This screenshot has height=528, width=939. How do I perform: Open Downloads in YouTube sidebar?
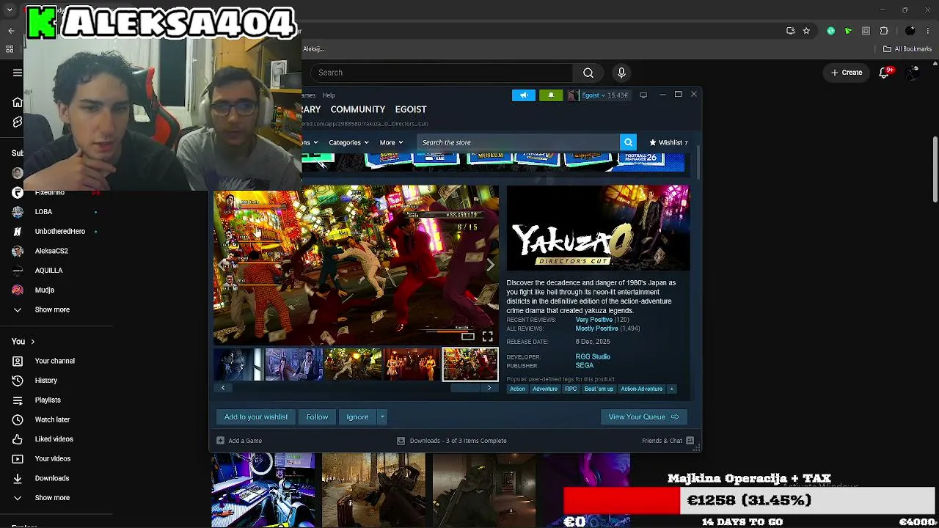pyautogui.click(x=52, y=478)
